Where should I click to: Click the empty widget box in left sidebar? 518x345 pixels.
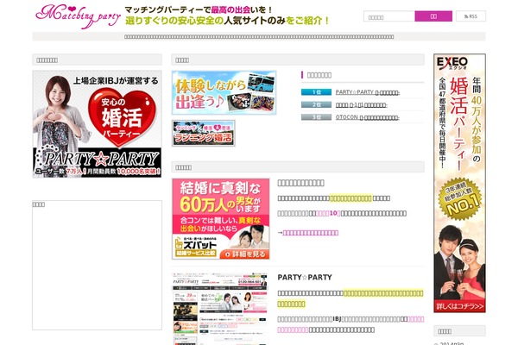[97, 265]
